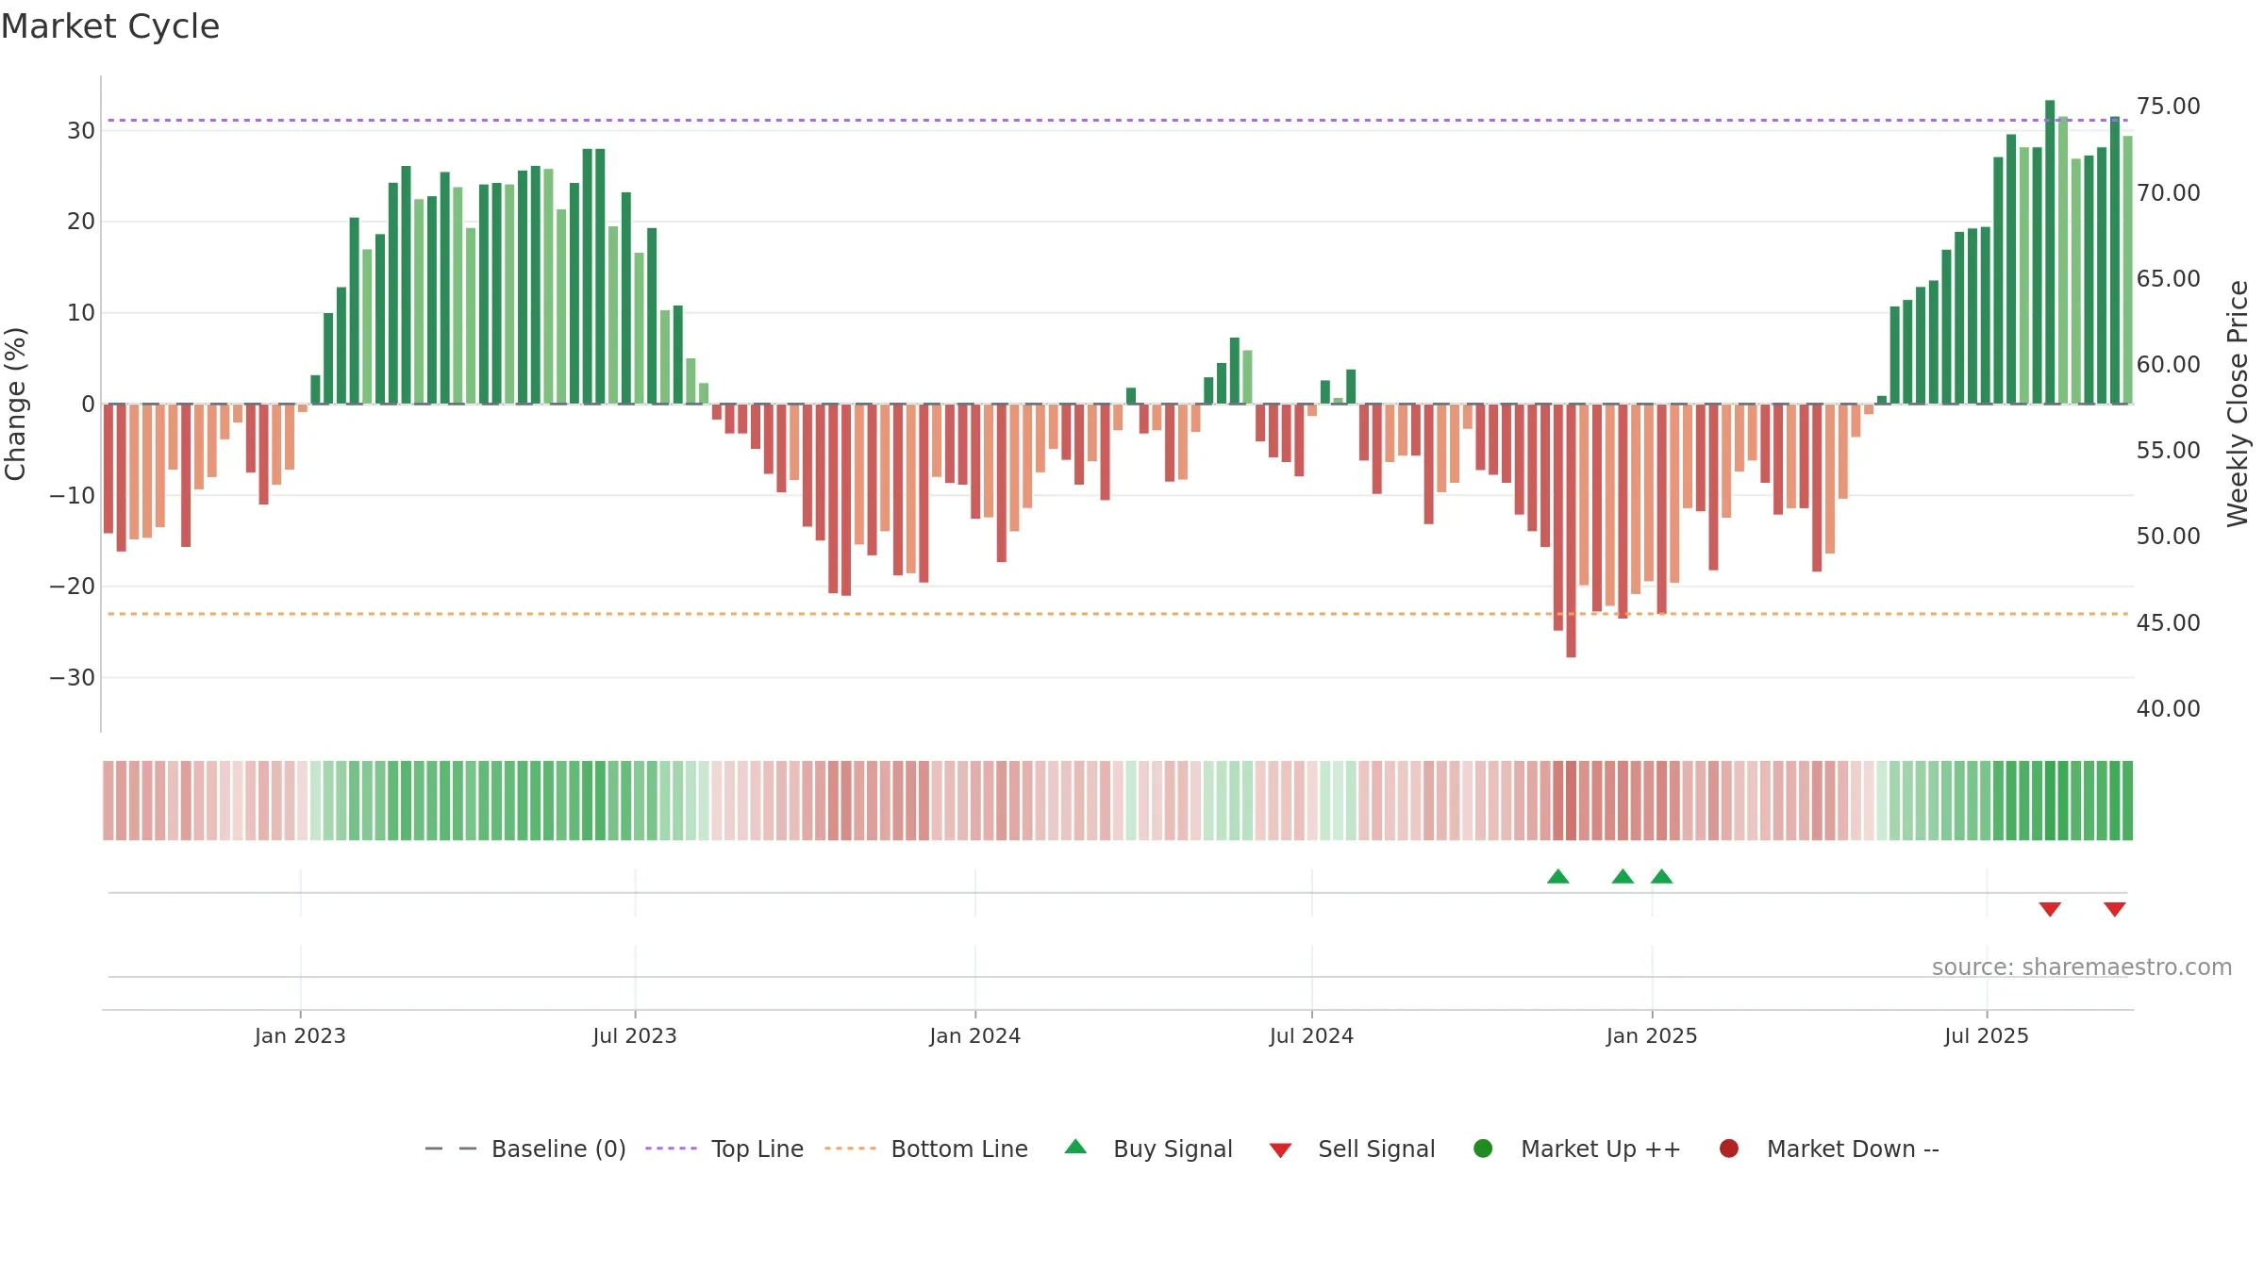Click the Change (%) axis title

(x=15, y=404)
